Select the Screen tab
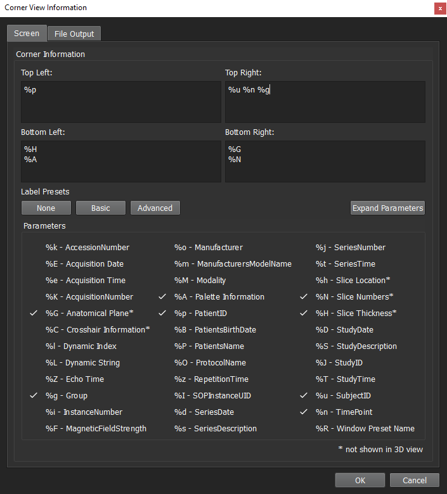 26,34
